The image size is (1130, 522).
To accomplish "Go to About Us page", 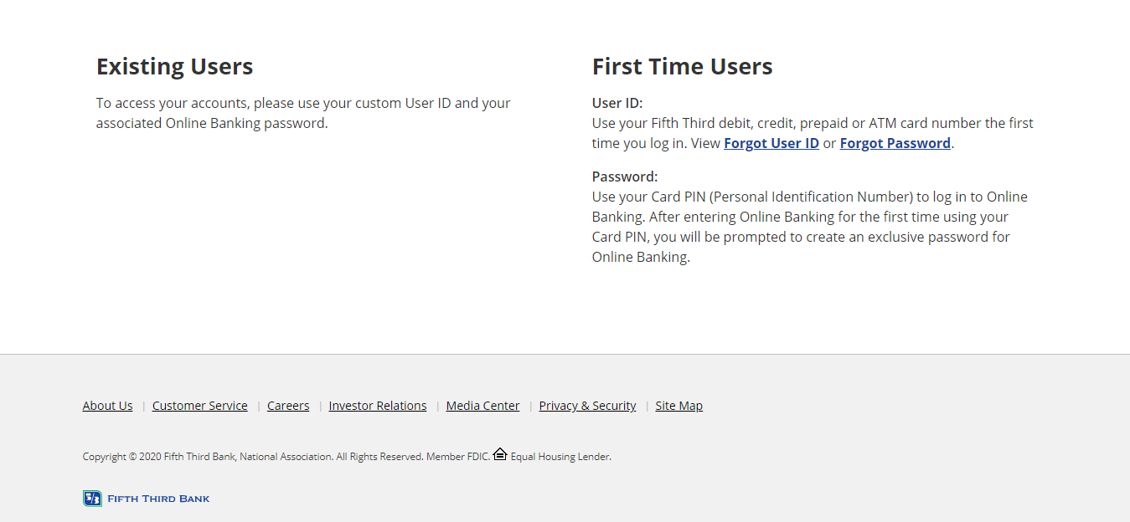I will (x=107, y=406).
